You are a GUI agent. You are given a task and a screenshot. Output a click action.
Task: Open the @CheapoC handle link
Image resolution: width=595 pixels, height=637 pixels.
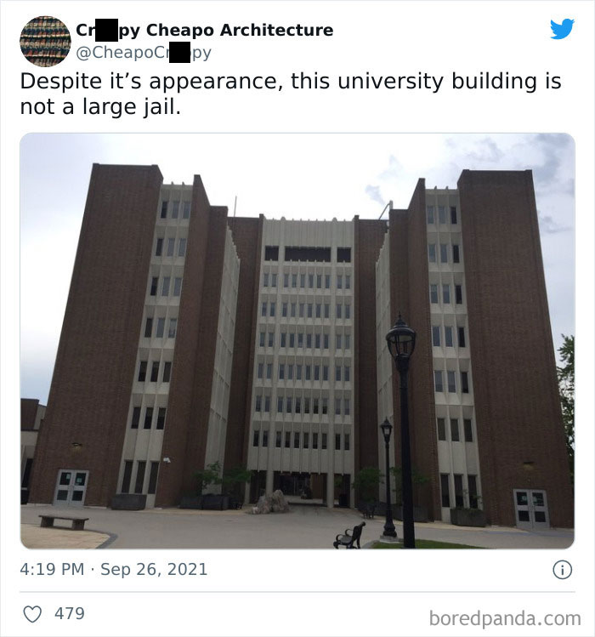pyautogui.click(x=144, y=53)
